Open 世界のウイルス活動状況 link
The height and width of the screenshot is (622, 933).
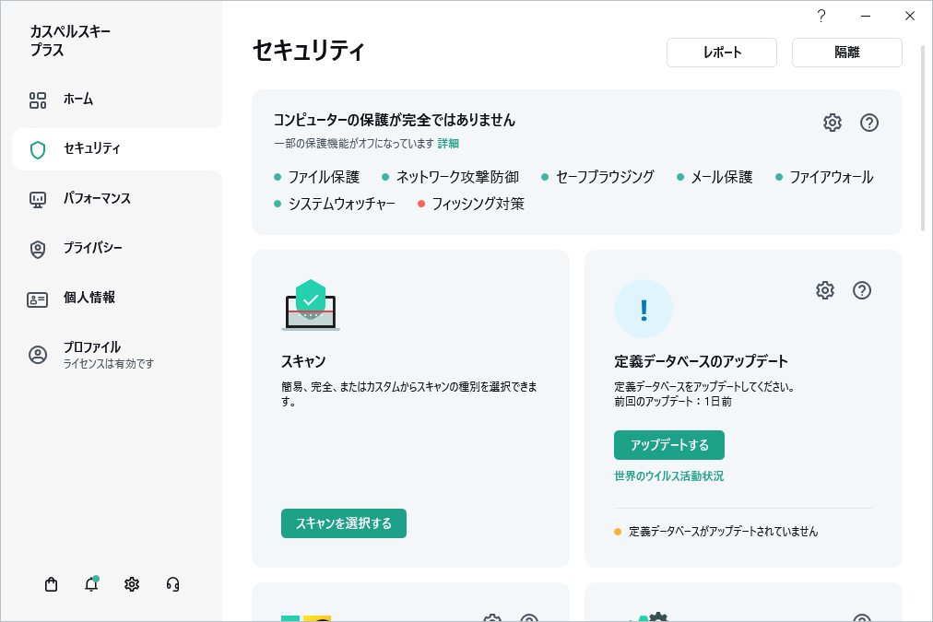668,476
